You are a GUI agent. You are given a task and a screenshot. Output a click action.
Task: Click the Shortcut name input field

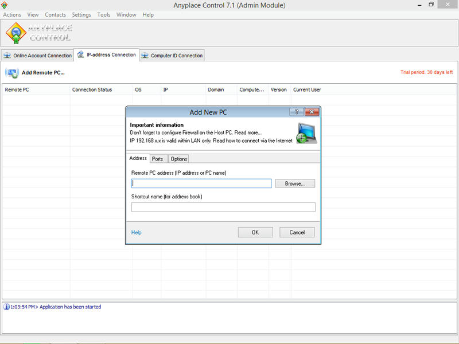coord(223,207)
